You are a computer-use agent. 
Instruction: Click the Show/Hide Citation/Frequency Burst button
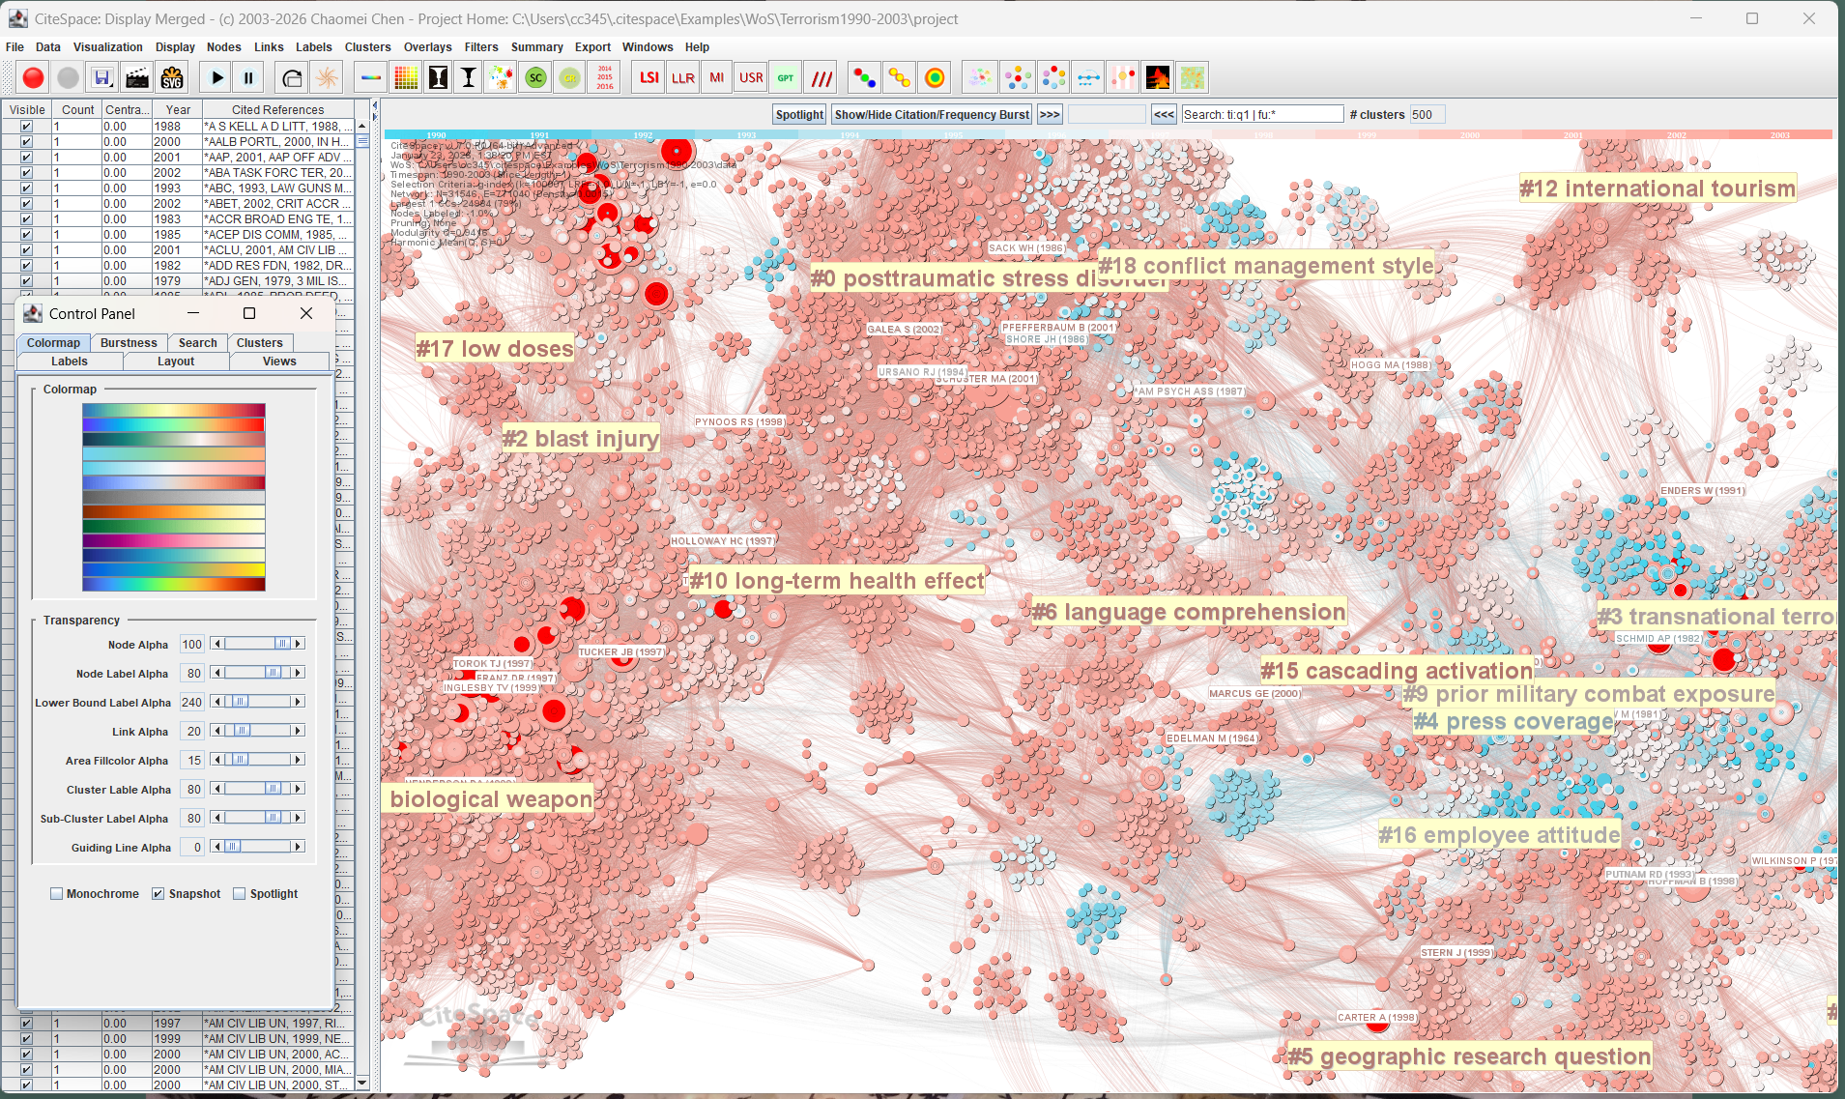pyautogui.click(x=932, y=115)
